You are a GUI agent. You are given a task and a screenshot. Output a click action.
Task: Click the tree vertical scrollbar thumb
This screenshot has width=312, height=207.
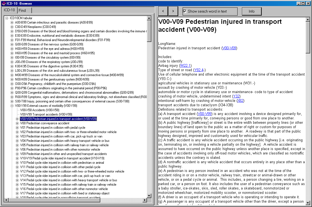coord(149,31)
